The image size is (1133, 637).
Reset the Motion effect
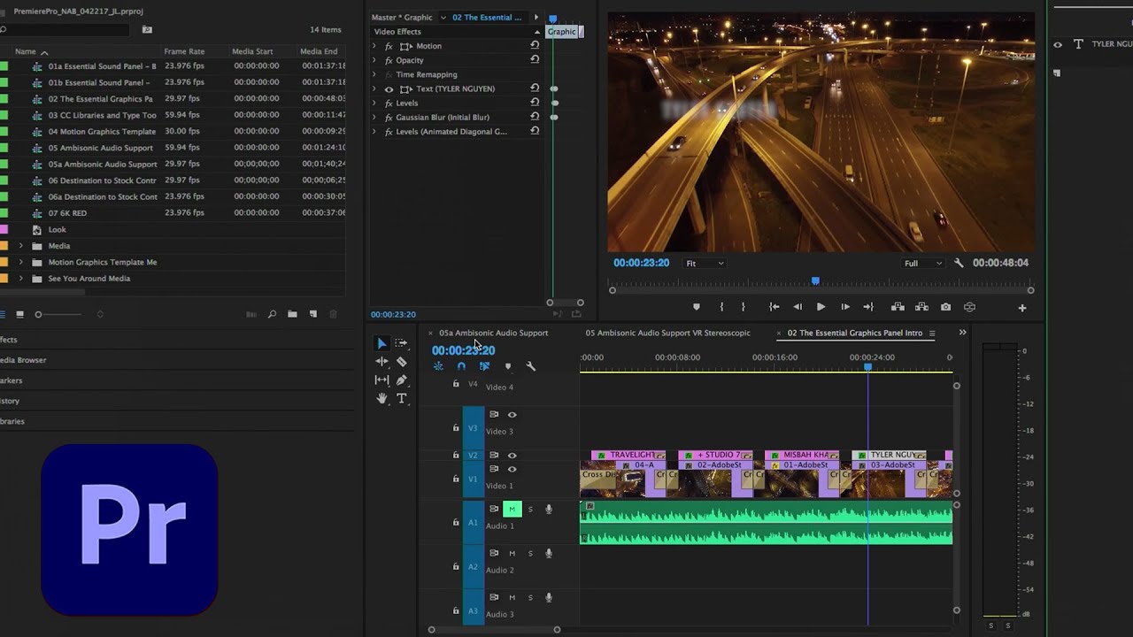coord(535,45)
